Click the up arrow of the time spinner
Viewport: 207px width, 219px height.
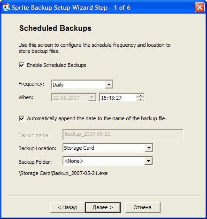coord(140,95)
